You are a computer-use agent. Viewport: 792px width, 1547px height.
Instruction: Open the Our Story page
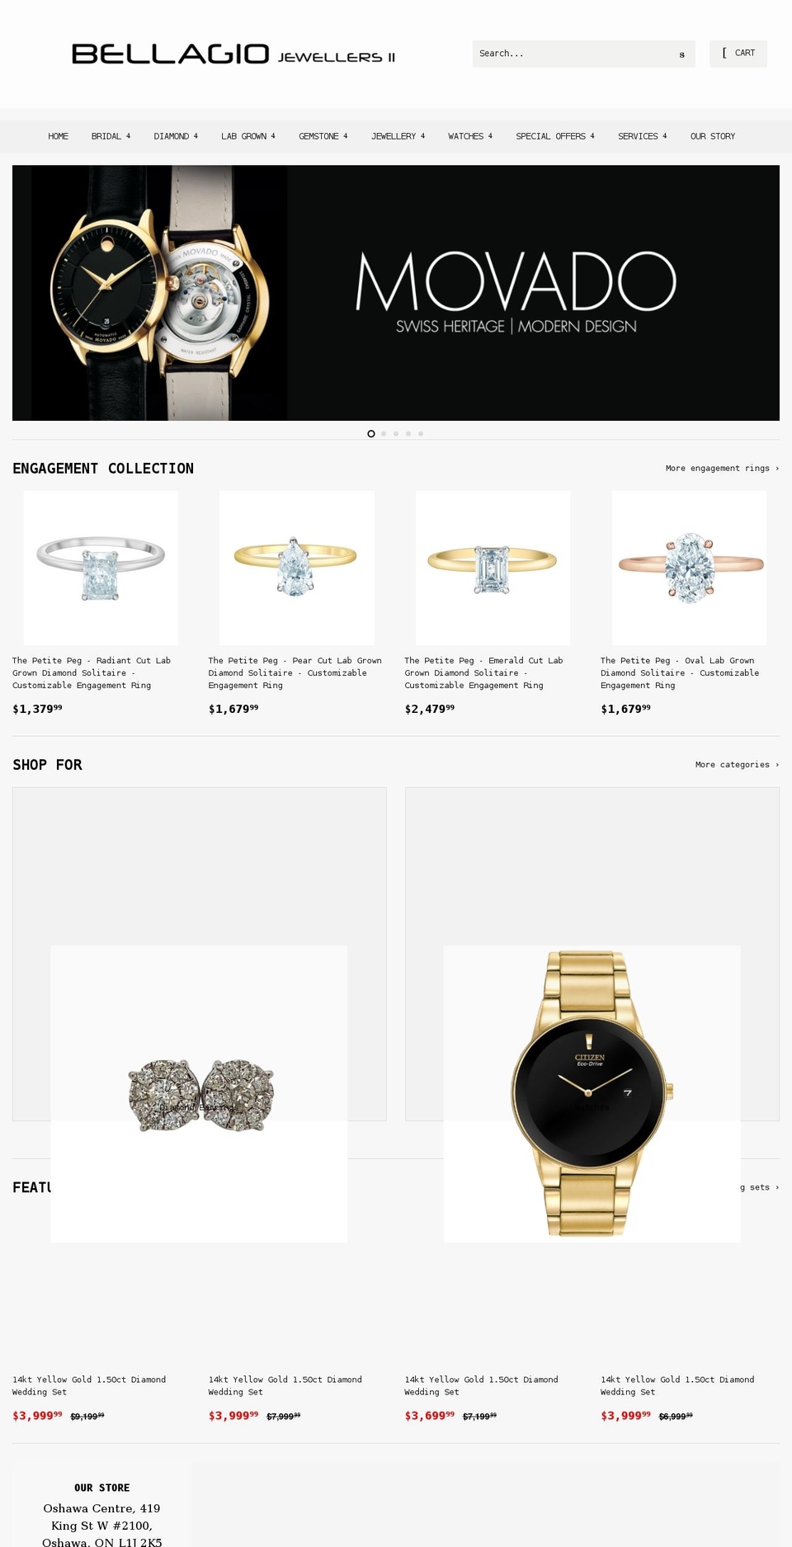coord(713,137)
